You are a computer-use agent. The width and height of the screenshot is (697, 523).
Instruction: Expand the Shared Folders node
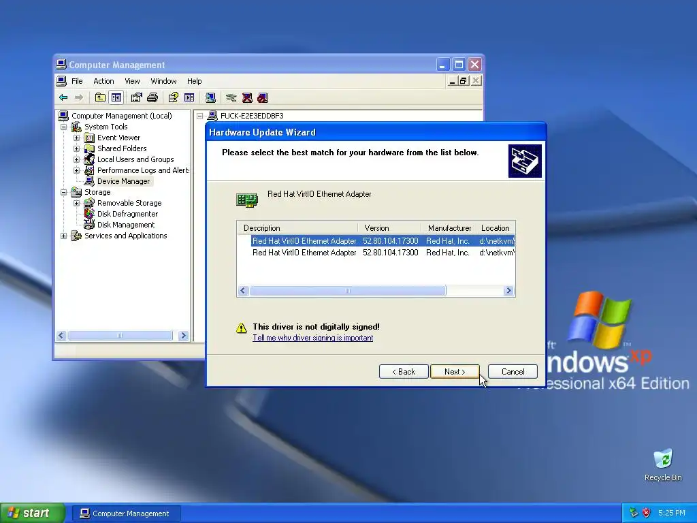76,148
